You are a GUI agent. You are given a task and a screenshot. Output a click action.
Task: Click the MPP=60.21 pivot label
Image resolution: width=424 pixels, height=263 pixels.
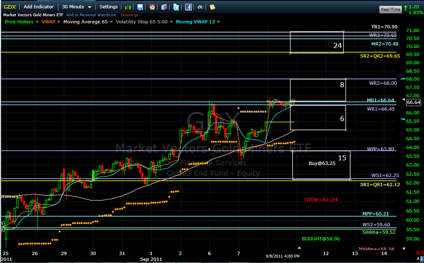376,214
